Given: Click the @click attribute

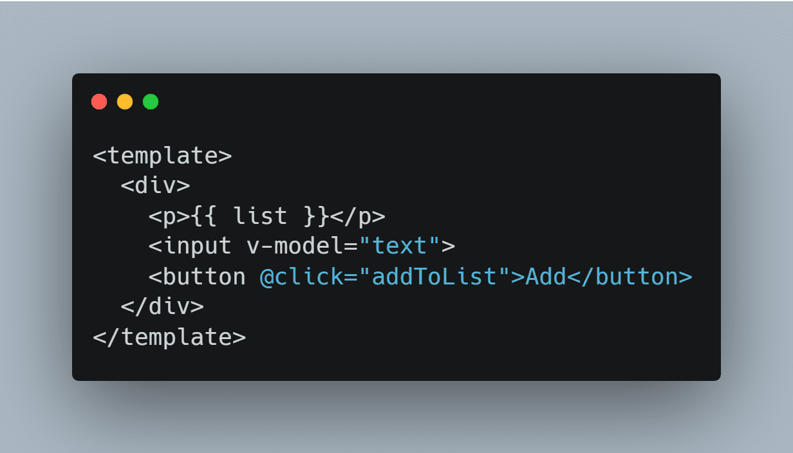Looking at the screenshot, I should (x=301, y=276).
